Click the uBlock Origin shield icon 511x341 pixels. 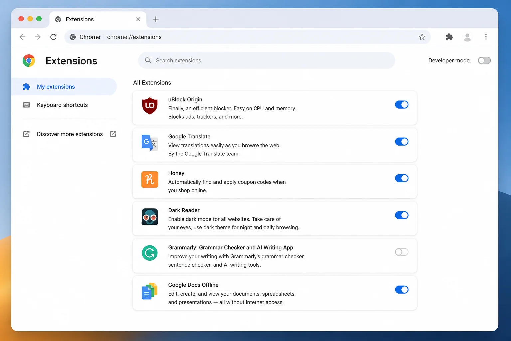pyautogui.click(x=150, y=106)
